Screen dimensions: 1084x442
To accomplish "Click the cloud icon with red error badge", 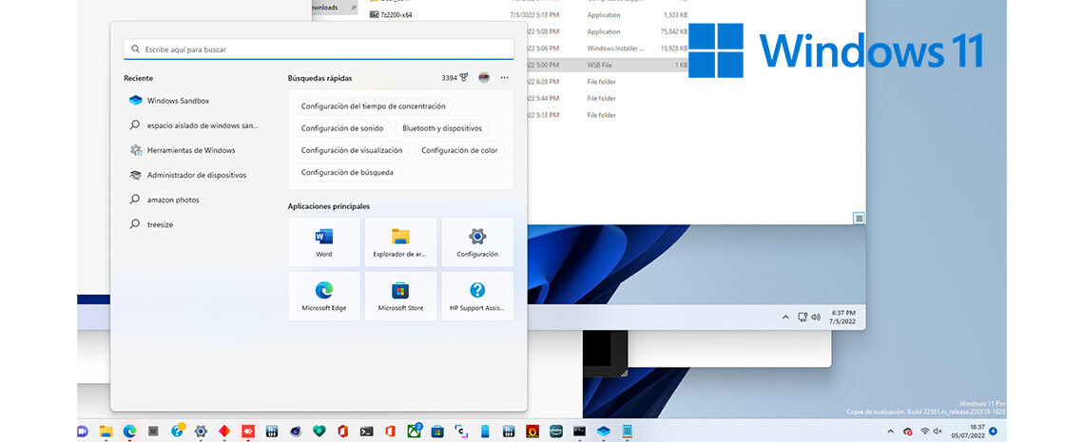I will [x=908, y=431].
